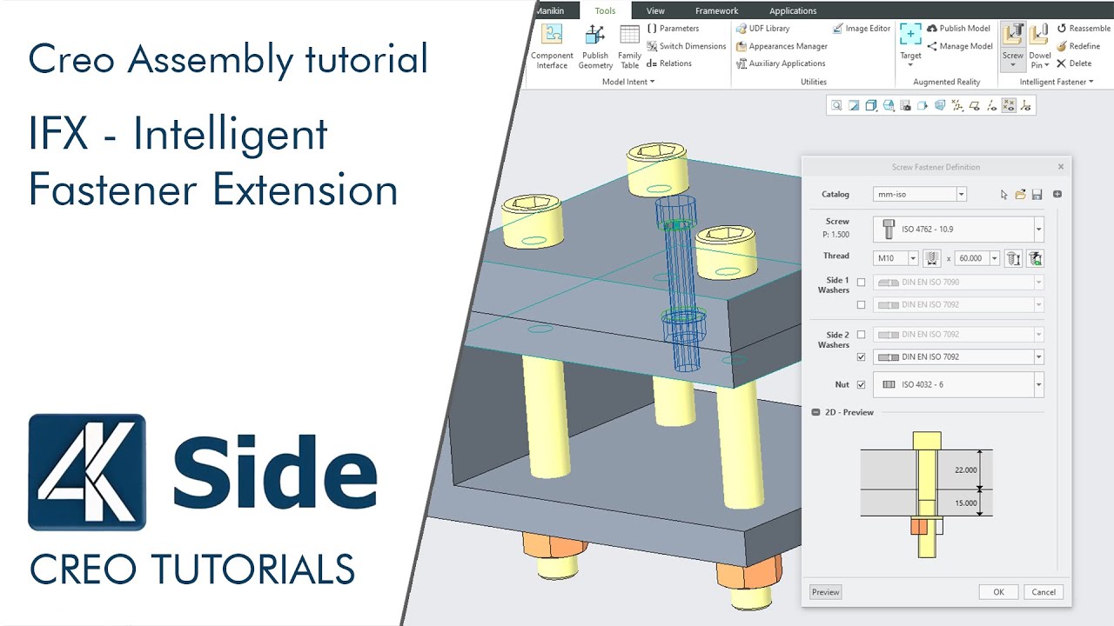
Task: Enable the unchecked Side 2 washer checkbox
Action: [862, 335]
